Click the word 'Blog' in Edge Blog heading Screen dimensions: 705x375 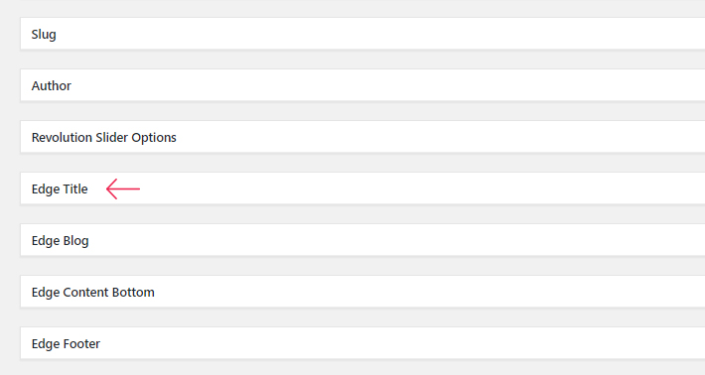pyautogui.click(x=76, y=241)
